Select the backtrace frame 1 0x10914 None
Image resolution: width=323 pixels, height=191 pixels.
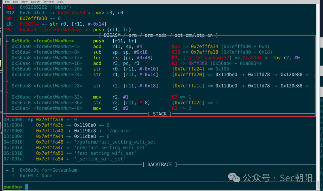(32, 176)
